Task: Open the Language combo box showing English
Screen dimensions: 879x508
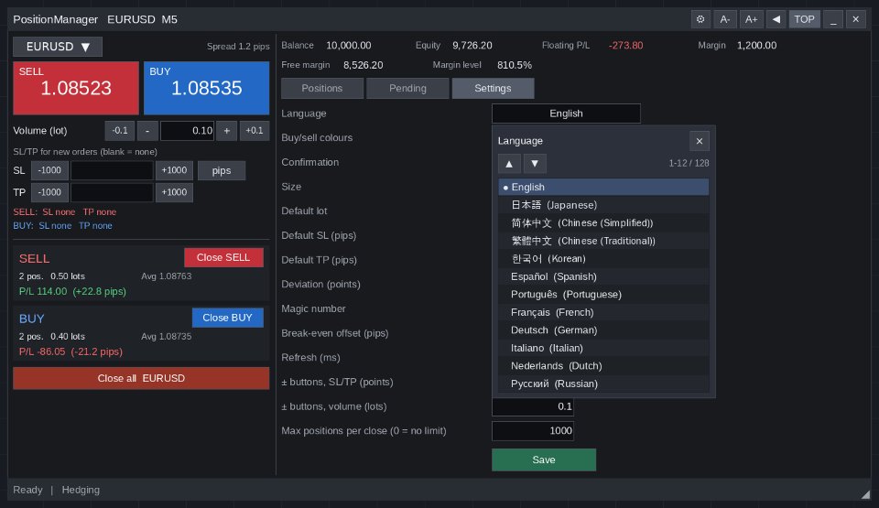Action: [566, 113]
